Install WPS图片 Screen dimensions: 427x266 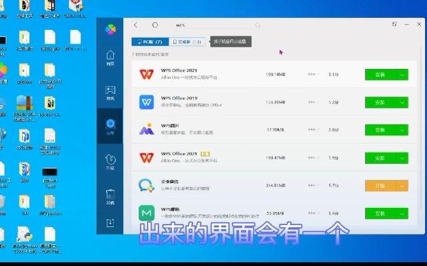click(380, 130)
